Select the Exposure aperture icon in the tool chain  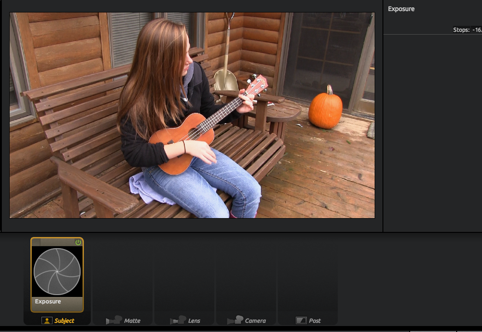tap(57, 272)
